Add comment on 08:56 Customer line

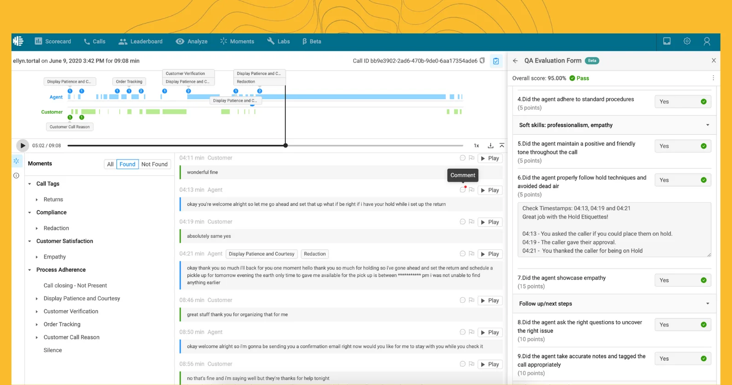pyautogui.click(x=463, y=363)
